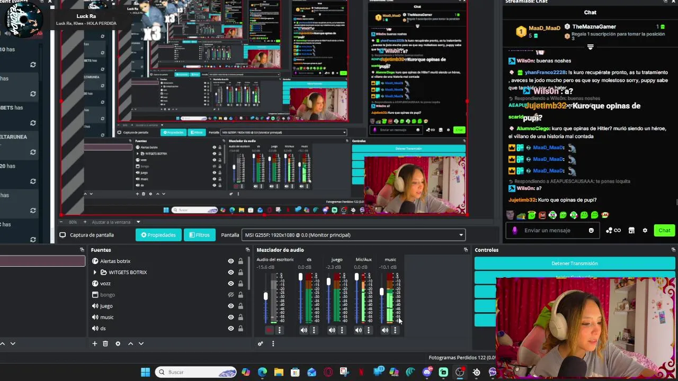This screenshot has height=381, width=678.
Task: Mute the Mic/Aux channel
Action: [358, 330]
